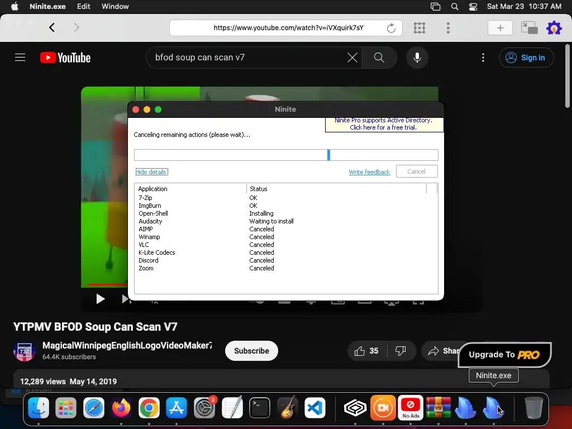The height and width of the screenshot is (429, 572).
Task: Play the YouTube video
Action: tap(100, 299)
